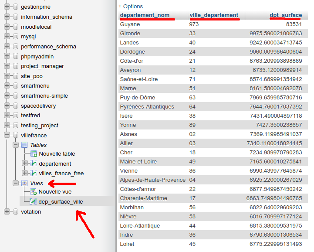This screenshot has width=314, height=252.
Task: Click the Tables group icon
Action: (24, 145)
